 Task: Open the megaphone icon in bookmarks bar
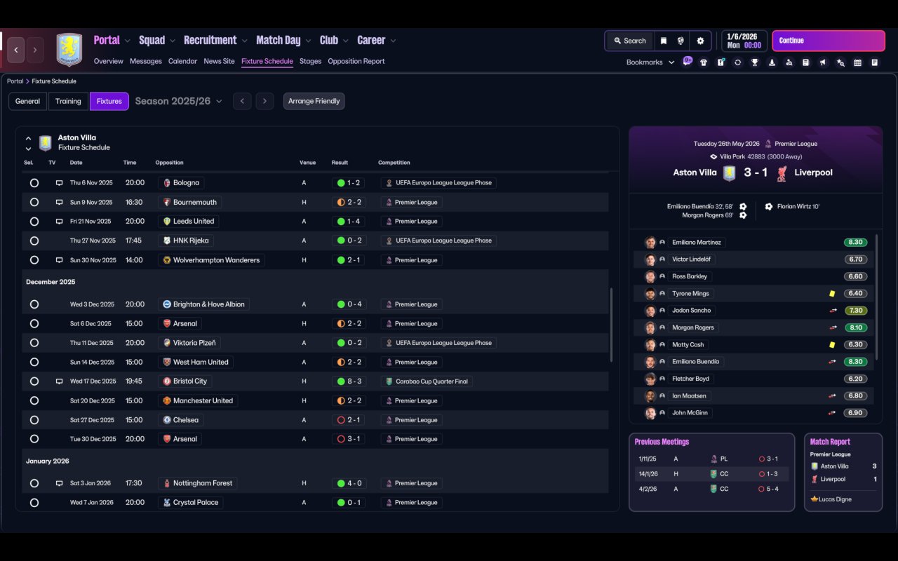click(x=823, y=62)
